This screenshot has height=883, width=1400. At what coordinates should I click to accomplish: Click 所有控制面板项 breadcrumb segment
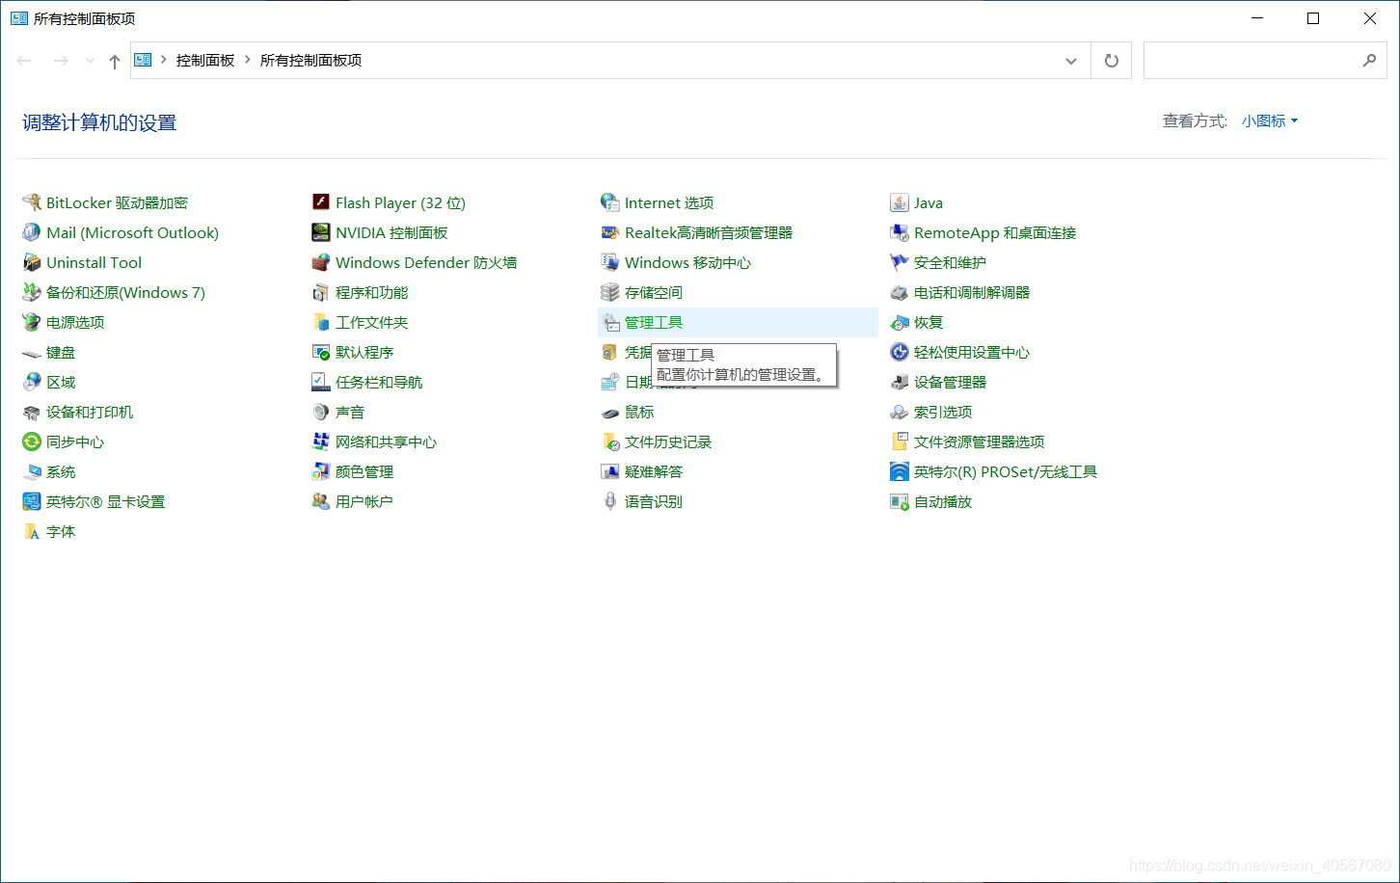(x=310, y=60)
